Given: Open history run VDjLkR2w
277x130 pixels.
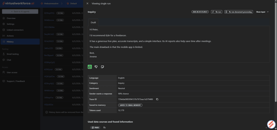Looking at the screenshot, I should [49, 105].
